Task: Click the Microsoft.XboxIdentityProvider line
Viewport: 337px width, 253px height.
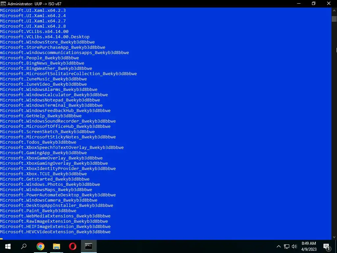Action: (58, 168)
